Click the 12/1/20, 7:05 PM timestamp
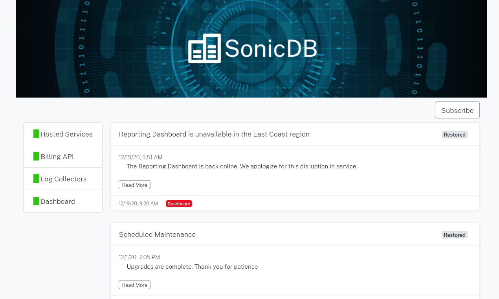Image resolution: width=499 pixels, height=299 pixels. pos(139,257)
